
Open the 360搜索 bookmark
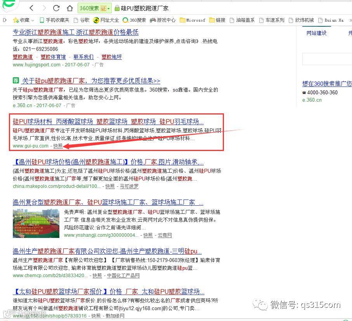tap(134, 20)
